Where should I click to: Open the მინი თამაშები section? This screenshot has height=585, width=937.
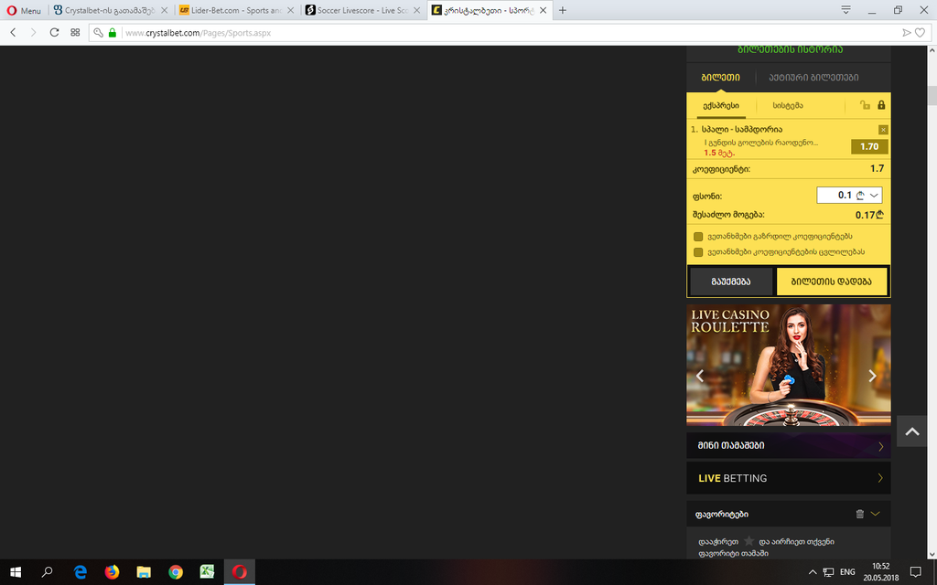click(x=788, y=445)
